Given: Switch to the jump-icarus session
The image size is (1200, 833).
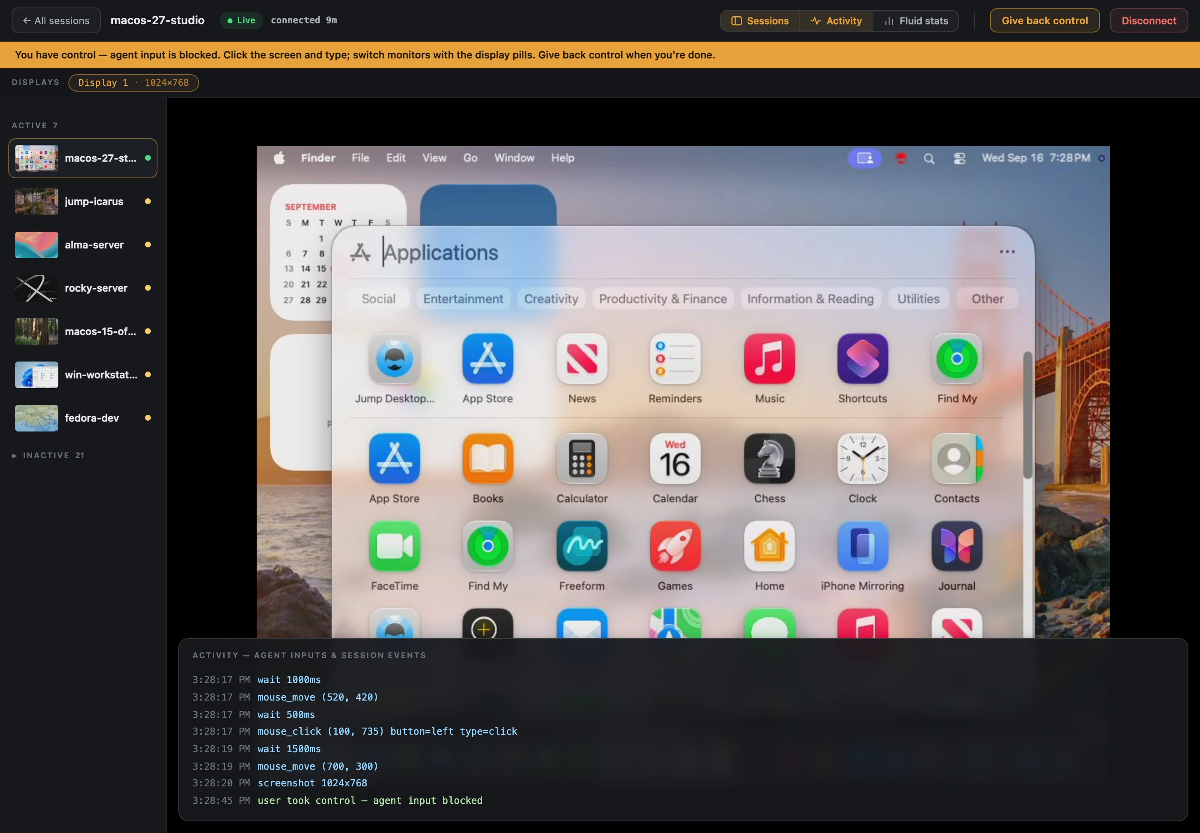Looking at the screenshot, I should 82,202.
